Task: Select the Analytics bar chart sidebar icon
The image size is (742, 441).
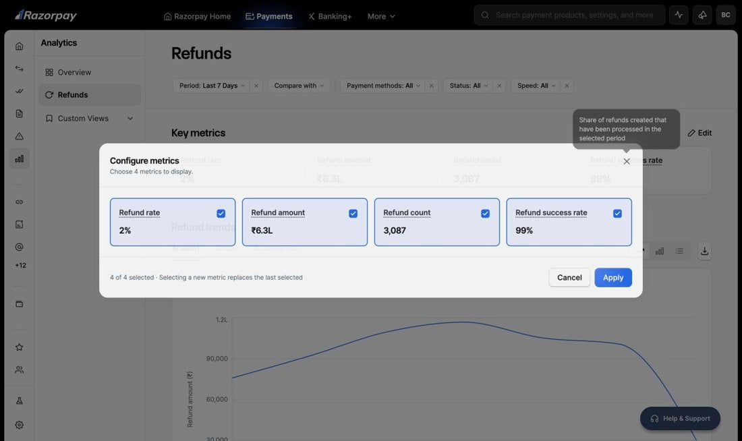Action: [19, 159]
